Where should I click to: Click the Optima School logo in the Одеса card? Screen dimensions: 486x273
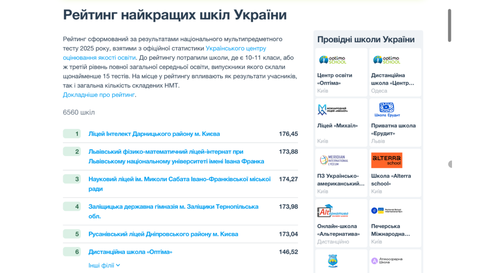(386, 60)
